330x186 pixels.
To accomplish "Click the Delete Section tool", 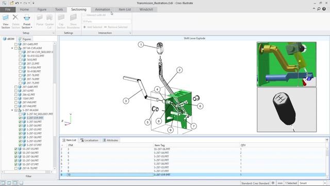I will [x=15, y=22].
